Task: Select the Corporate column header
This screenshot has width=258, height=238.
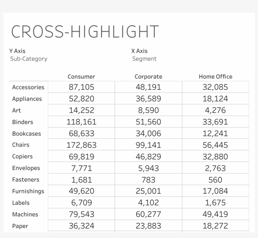Action: (x=148, y=77)
